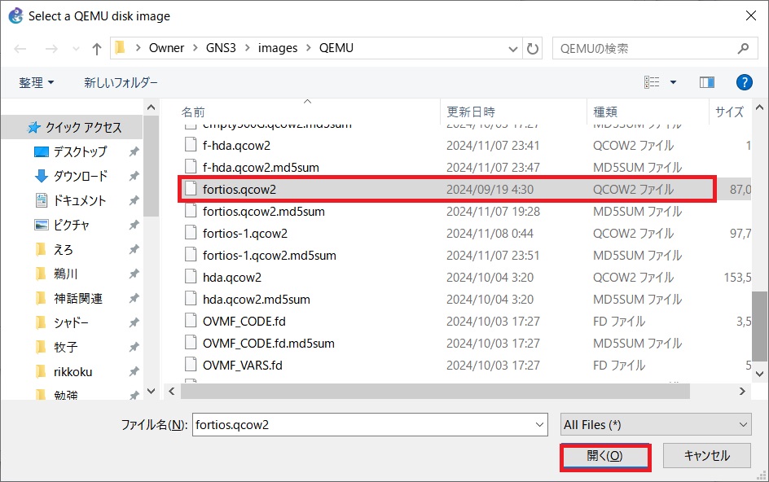The image size is (769, 482).
Task: Click the file icon of OVMF_VARS.fd
Action: 191,365
